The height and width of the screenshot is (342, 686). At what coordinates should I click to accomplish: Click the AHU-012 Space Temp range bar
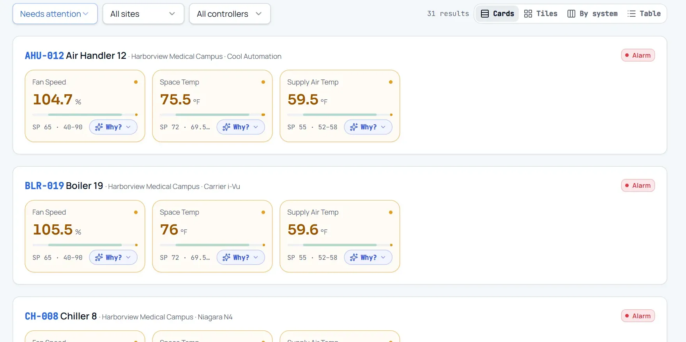pyautogui.click(x=212, y=115)
